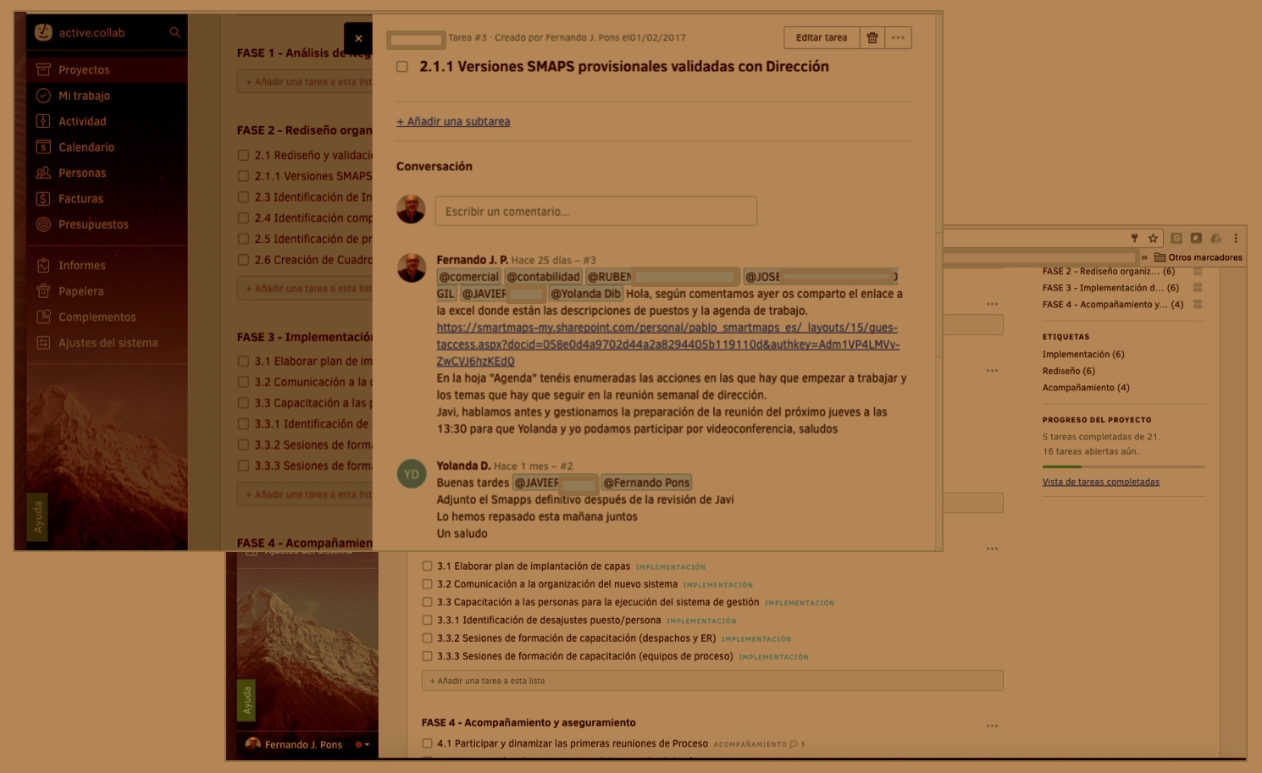1262x773 pixels.
Task: Click the Editar tarea button
Action: point(822,37)
